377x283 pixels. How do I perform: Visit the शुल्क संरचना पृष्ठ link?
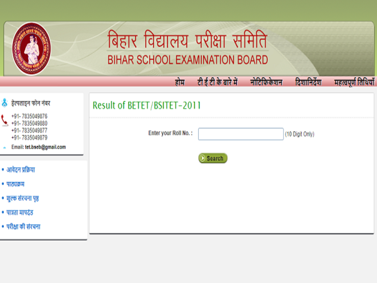(x=23, y=198)
